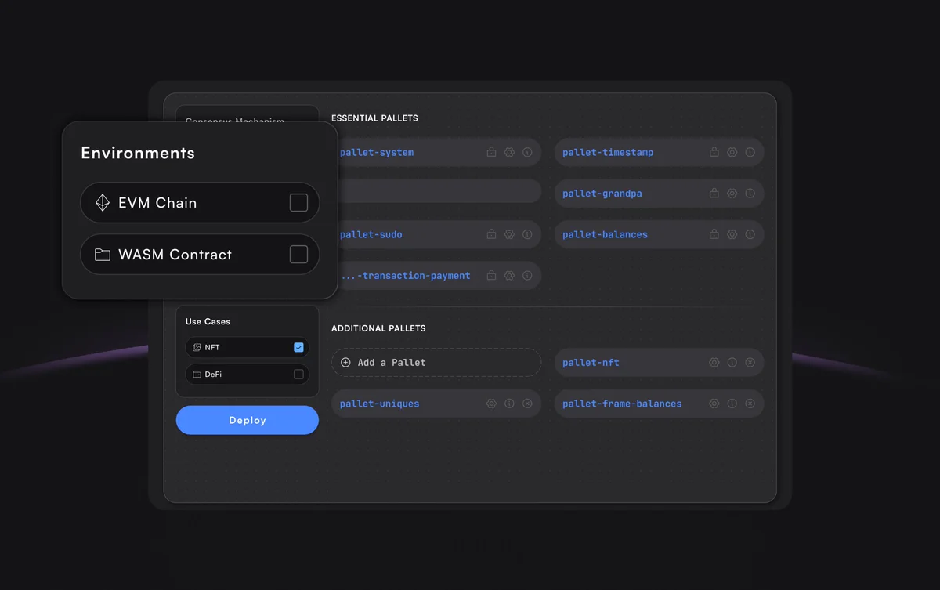
Task: Click the Consensus Mechanism label
Action: point(235,121)
